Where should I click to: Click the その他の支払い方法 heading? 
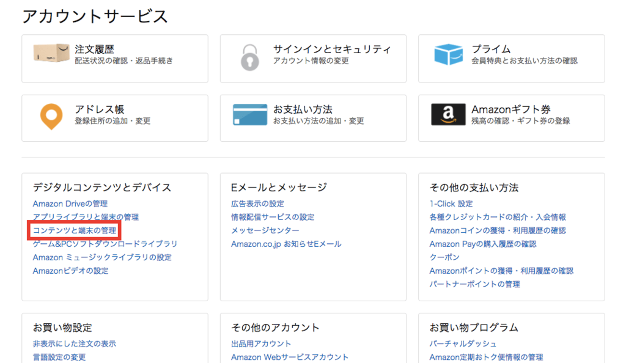[474, 188]
